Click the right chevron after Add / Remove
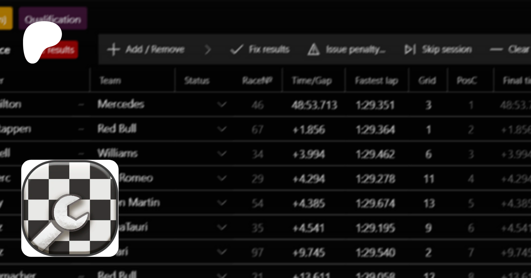This screenshot has width=531, height=278. click(208, 49)
